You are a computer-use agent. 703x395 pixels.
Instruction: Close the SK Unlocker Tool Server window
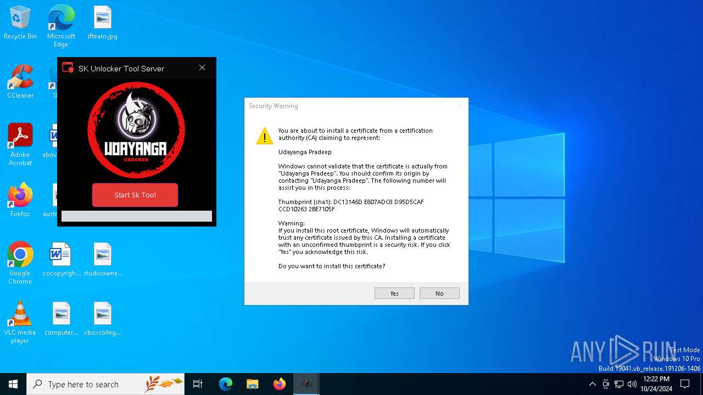point(202,68)
